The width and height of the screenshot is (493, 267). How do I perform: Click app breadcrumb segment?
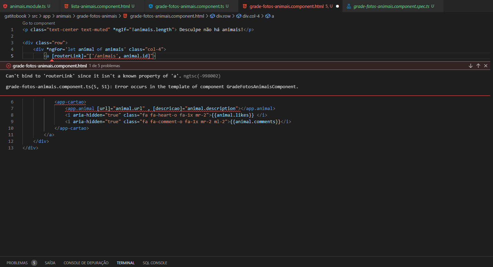[47, 16]
